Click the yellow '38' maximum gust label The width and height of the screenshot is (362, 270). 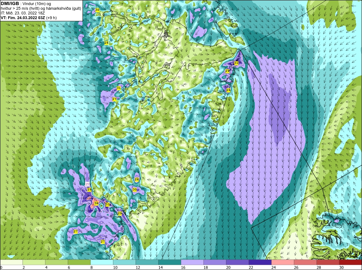click(x=96, y=203)
